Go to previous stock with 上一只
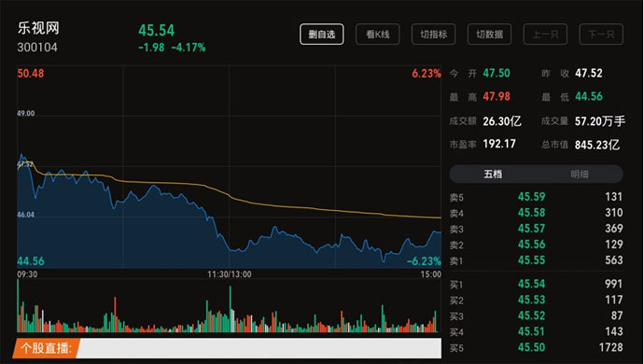The height and width of the screenshot is (364, 644). 545,35
